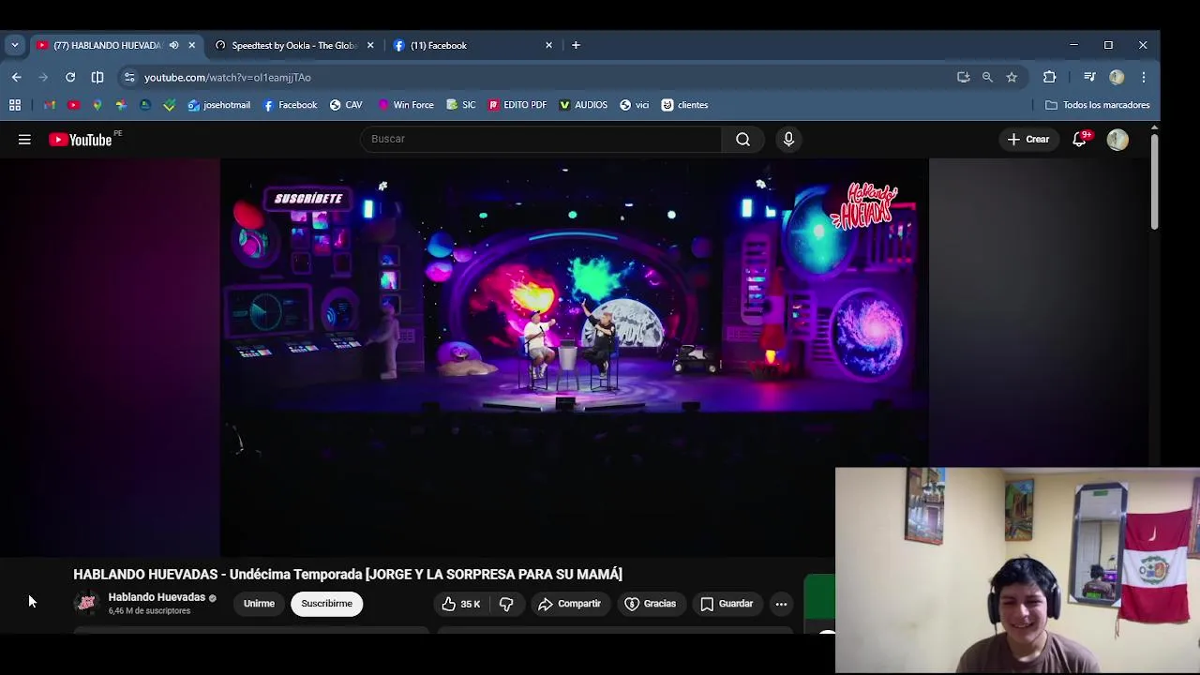Click the YouTube search magnifier button

(742, 139)
